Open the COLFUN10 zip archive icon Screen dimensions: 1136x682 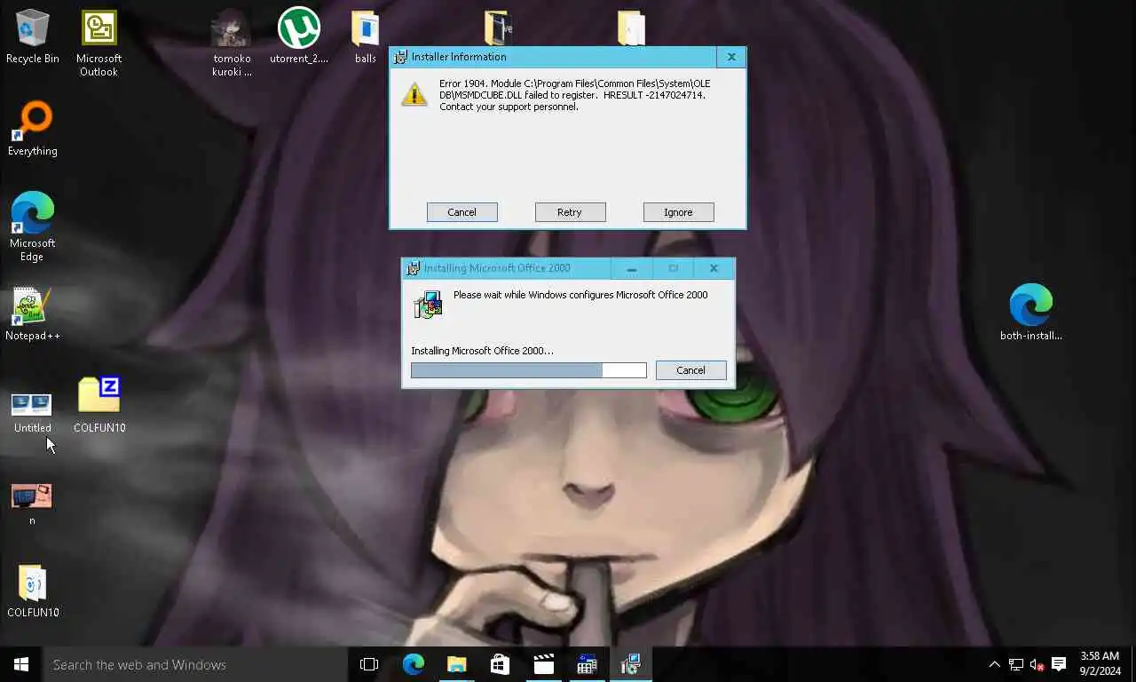[99, 405]
